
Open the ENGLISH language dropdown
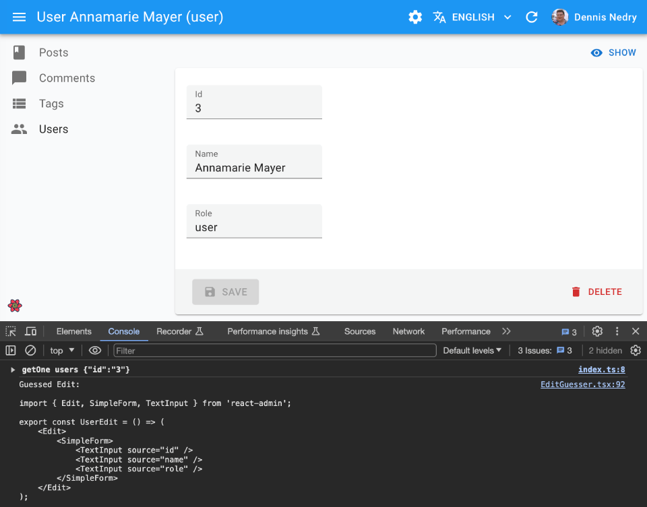pyautogui.click(x=472, y=17)
